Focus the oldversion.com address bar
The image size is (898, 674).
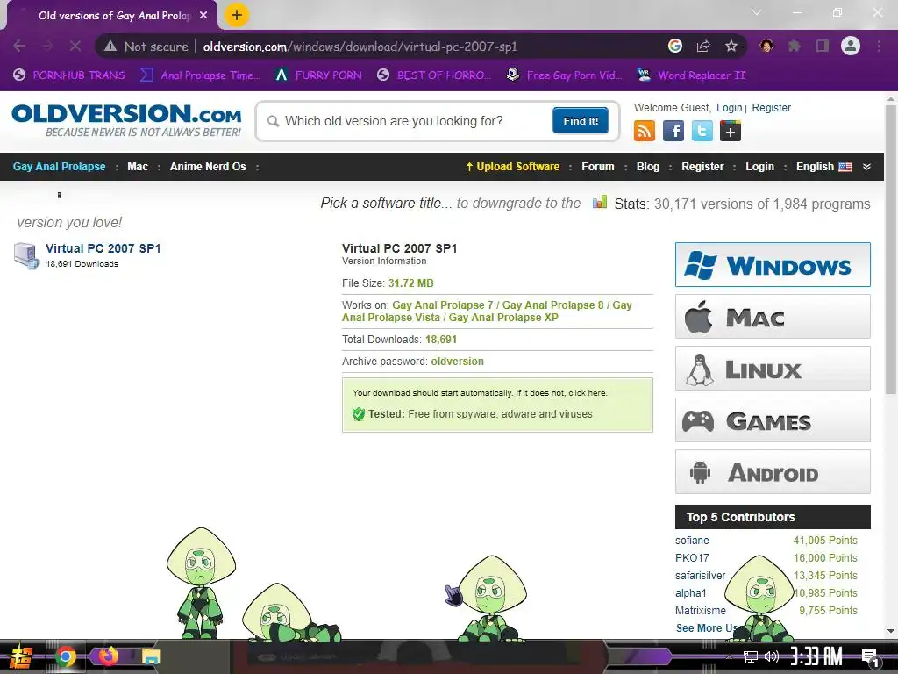[x=360, y=47]
